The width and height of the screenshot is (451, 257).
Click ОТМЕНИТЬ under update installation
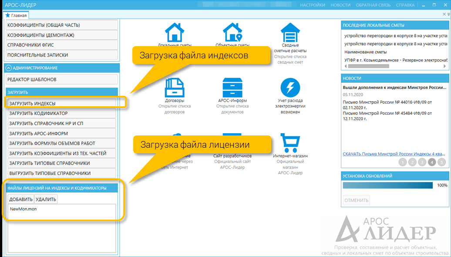[x=357, y=200]
